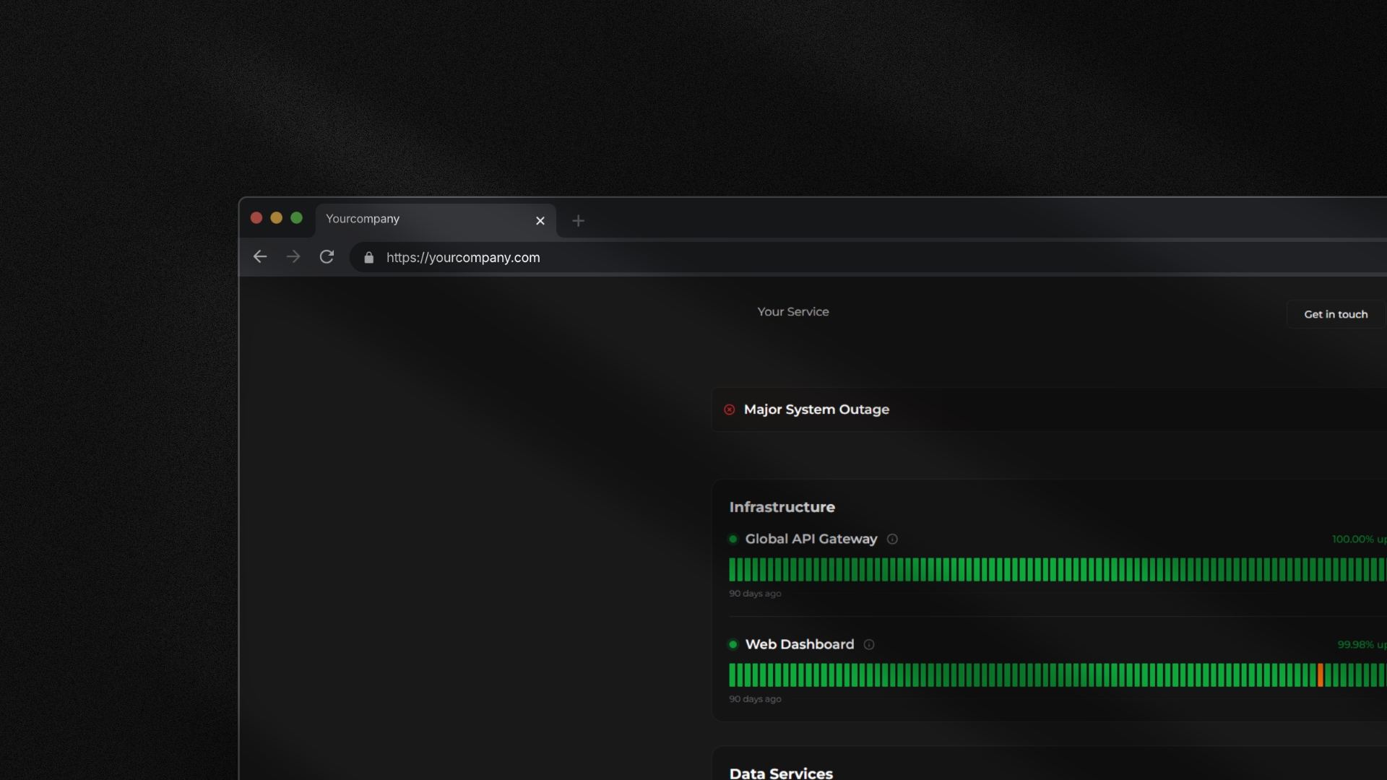Click the Global API Gateway service name
Screen dimensions: 1387x780
811,539
